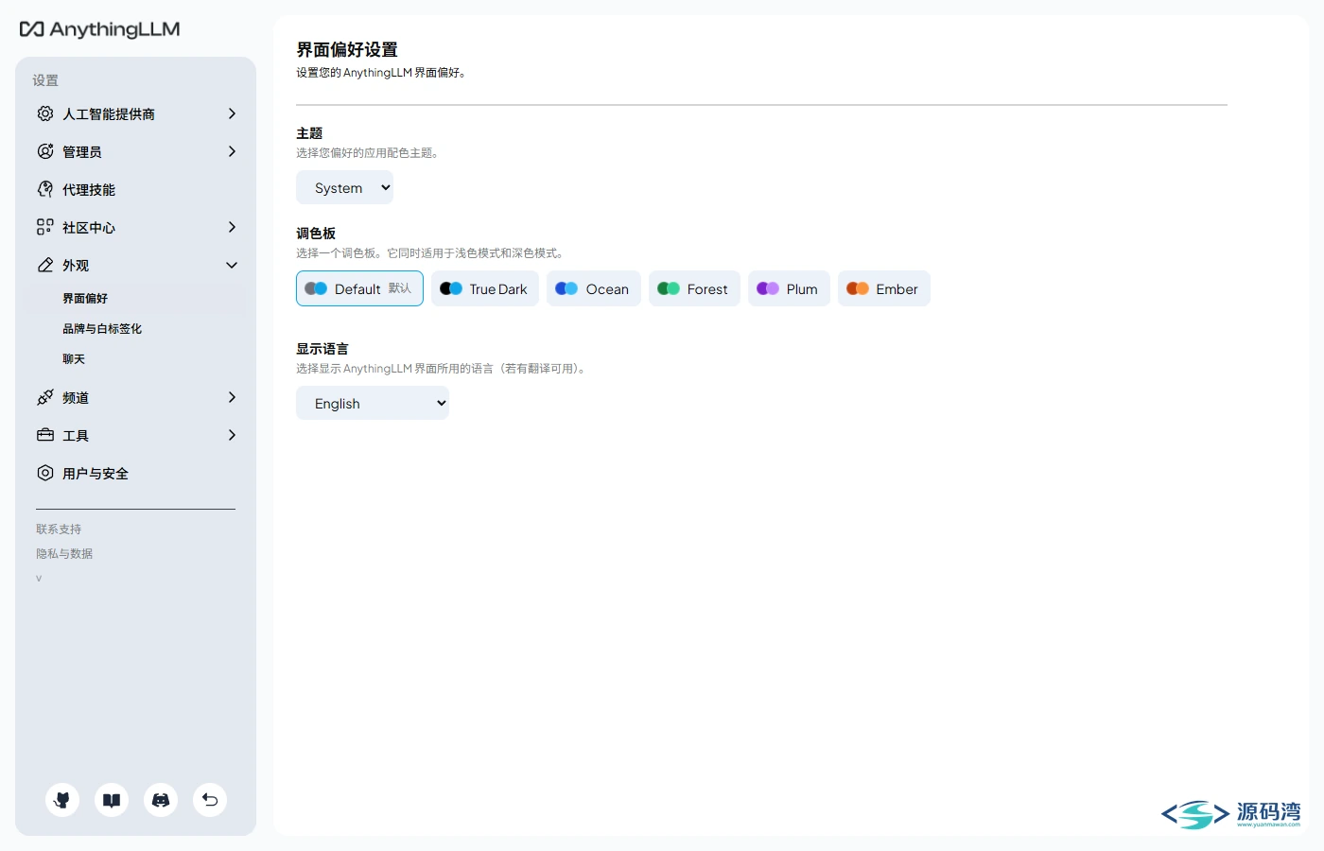1324x851 pixels.
Task: Expand the 频道 chevron
Action: [232, 397]
